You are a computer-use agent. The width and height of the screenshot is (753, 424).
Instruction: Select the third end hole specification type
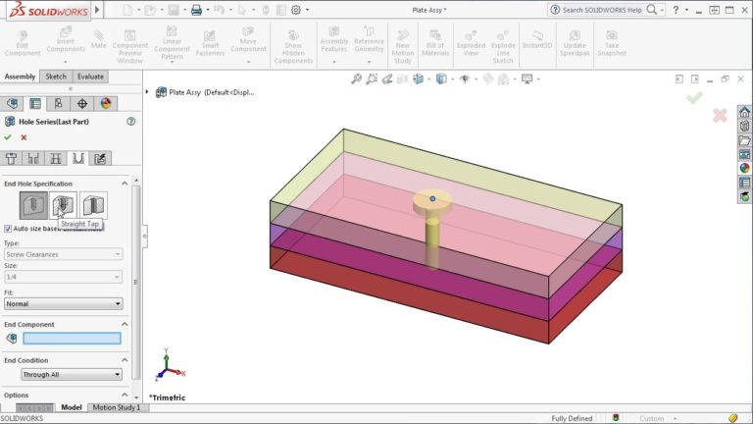pos(93,205)
